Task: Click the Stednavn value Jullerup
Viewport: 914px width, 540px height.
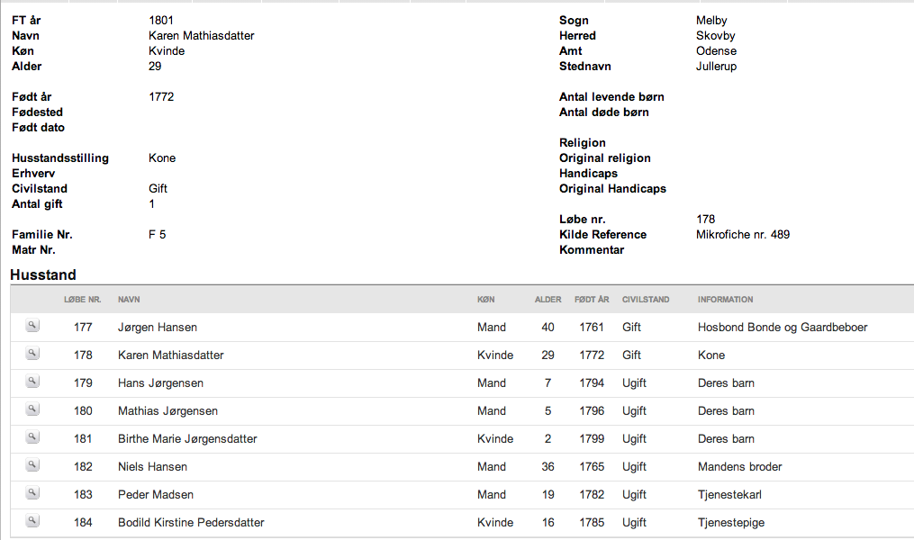Action: coord(716,67)
